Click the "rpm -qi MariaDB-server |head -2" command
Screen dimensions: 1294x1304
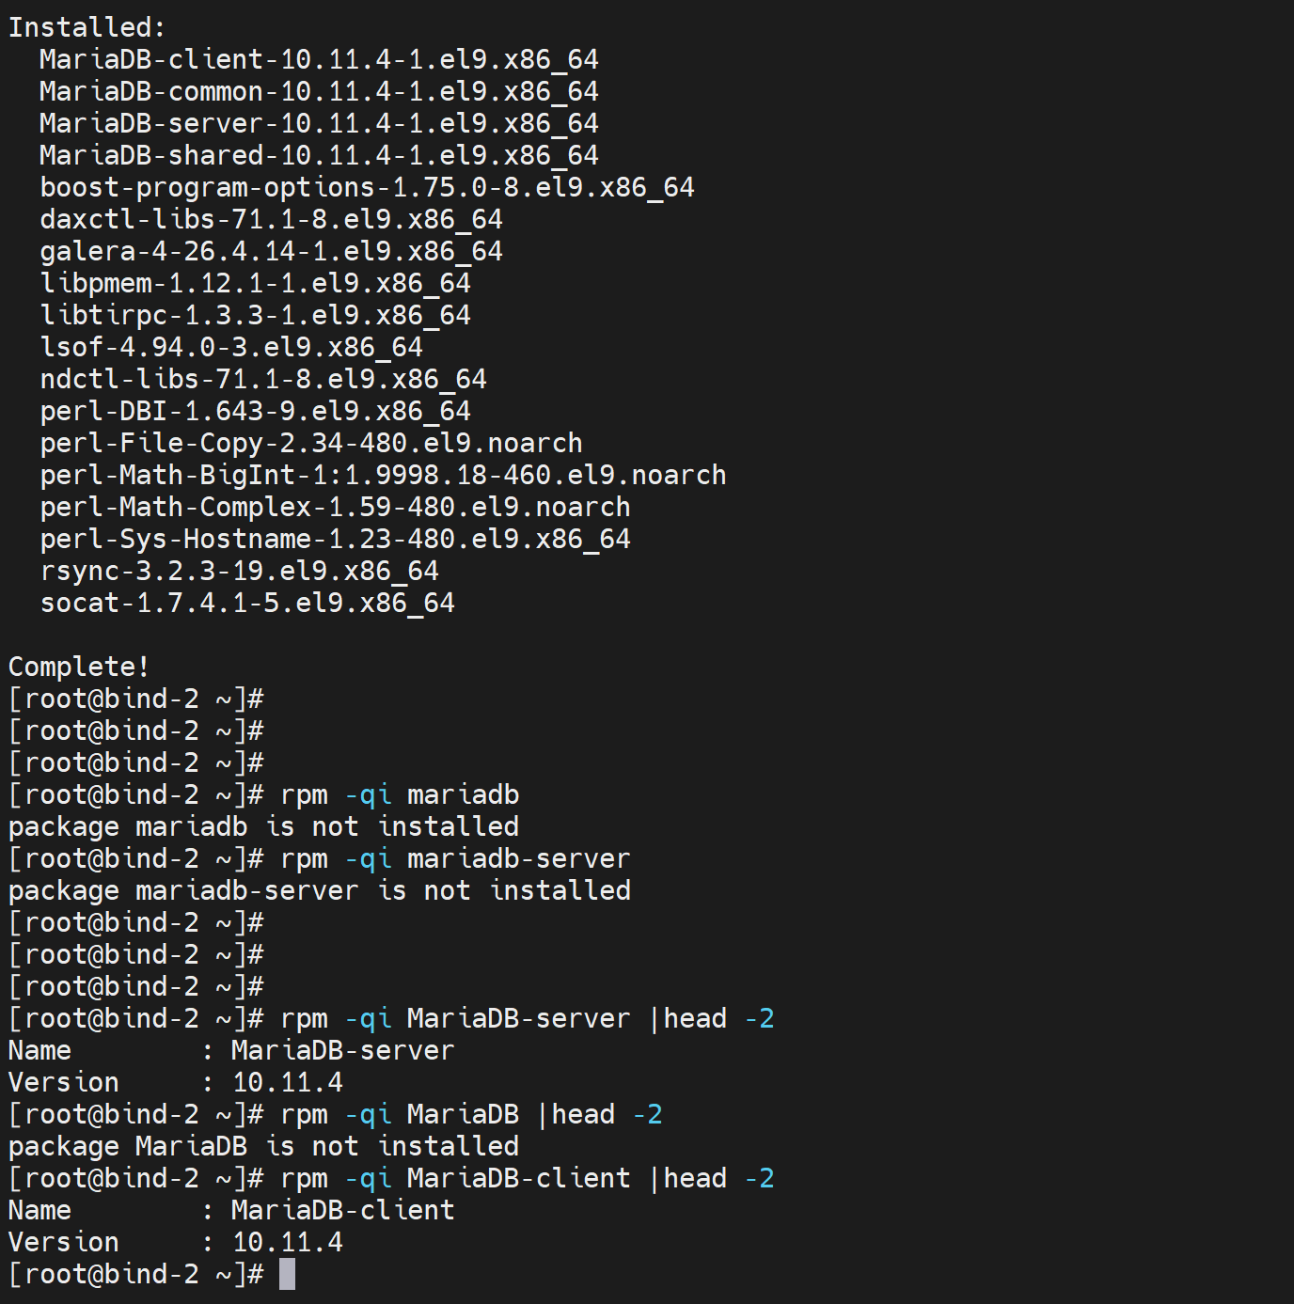click(x=527, y=1018)
